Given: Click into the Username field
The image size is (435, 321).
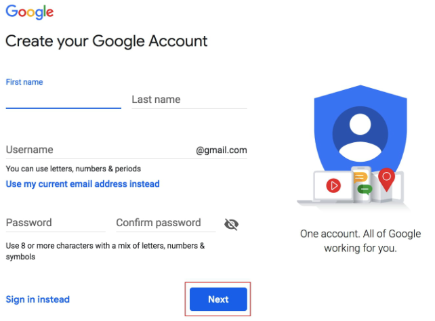Looking at the screenshot, I should (x=98, y=150).
